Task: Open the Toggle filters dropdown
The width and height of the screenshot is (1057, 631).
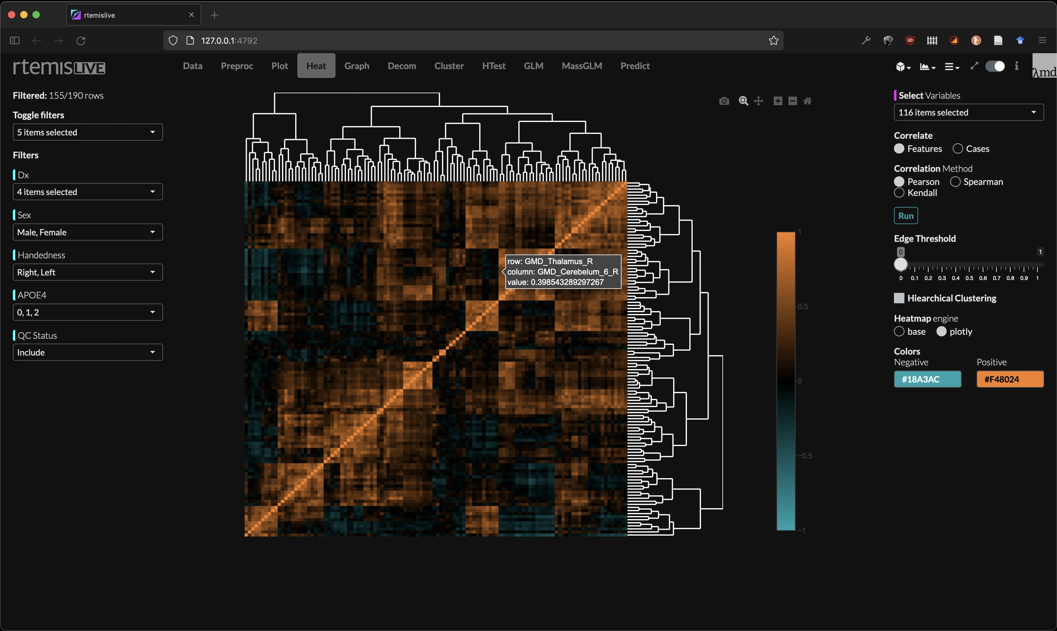Action: 87,132
